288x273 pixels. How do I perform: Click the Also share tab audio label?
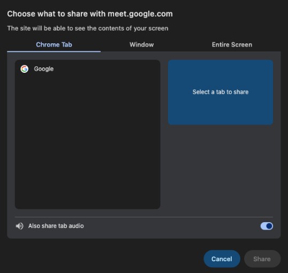point(56,226)
